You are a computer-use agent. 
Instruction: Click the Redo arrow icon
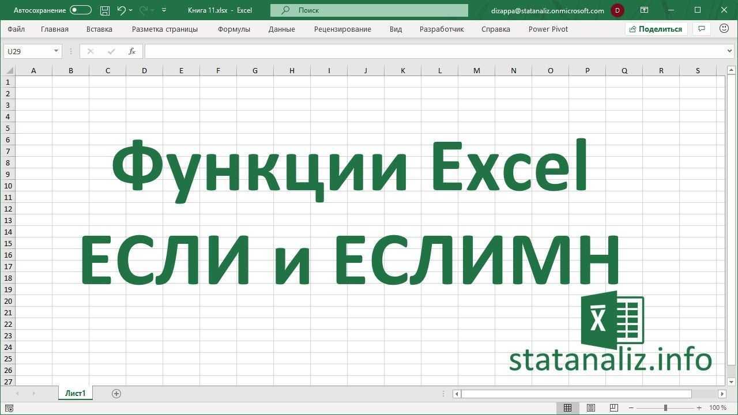144,10
